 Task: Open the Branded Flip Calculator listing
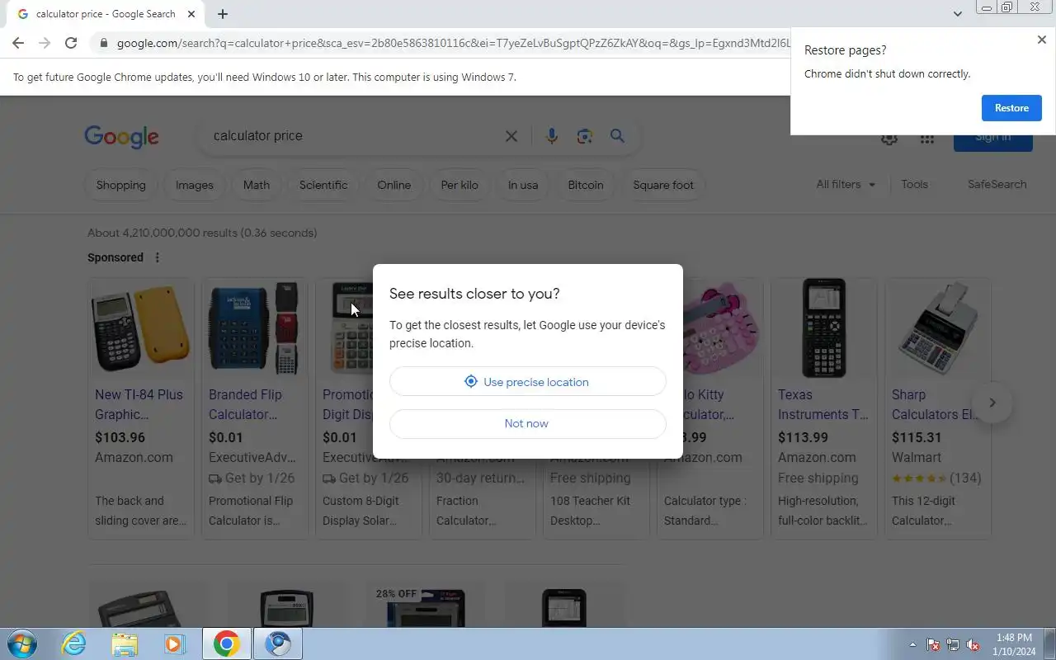[x=245, y=404]
